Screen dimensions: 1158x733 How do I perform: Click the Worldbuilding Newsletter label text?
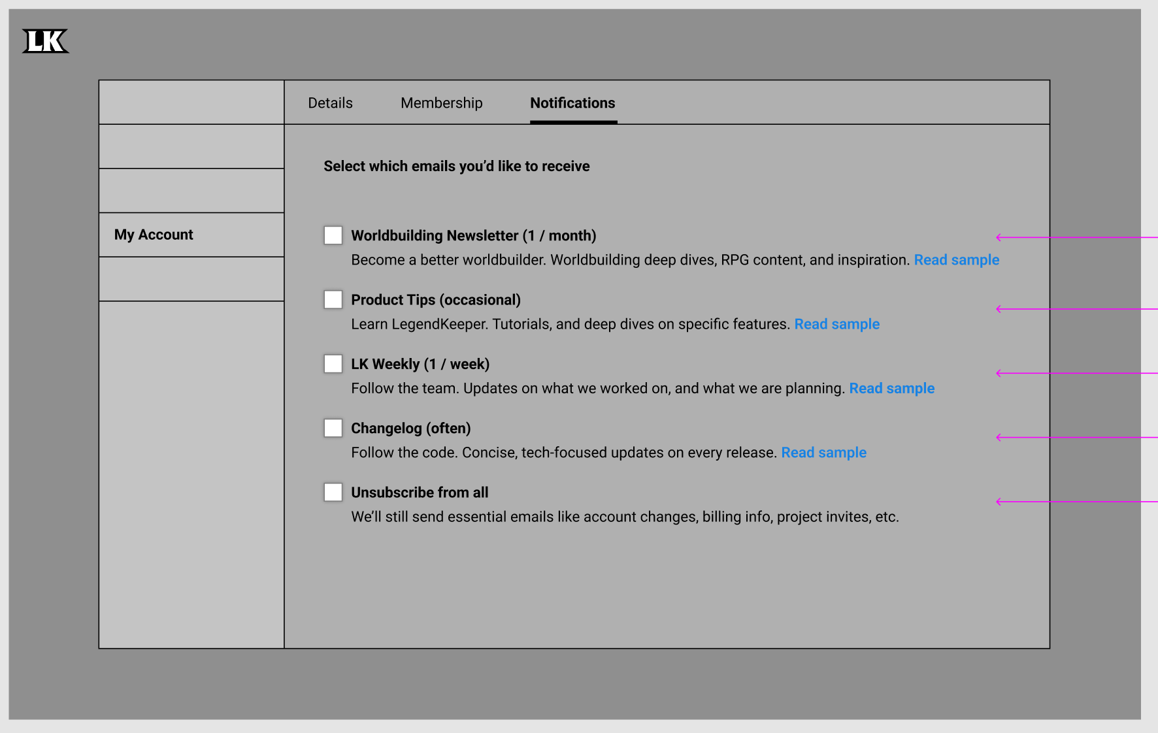473,235
